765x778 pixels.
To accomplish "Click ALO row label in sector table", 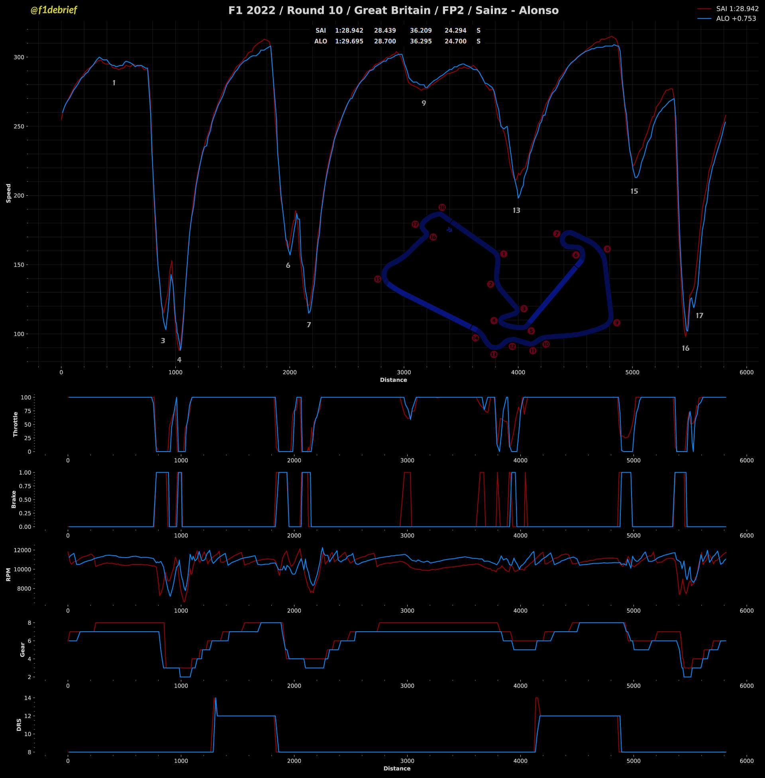I will [321, 41].
